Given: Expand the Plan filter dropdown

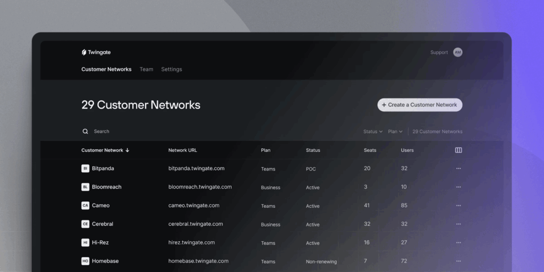Looking at the screenshot, I should (x=395, y=132).
